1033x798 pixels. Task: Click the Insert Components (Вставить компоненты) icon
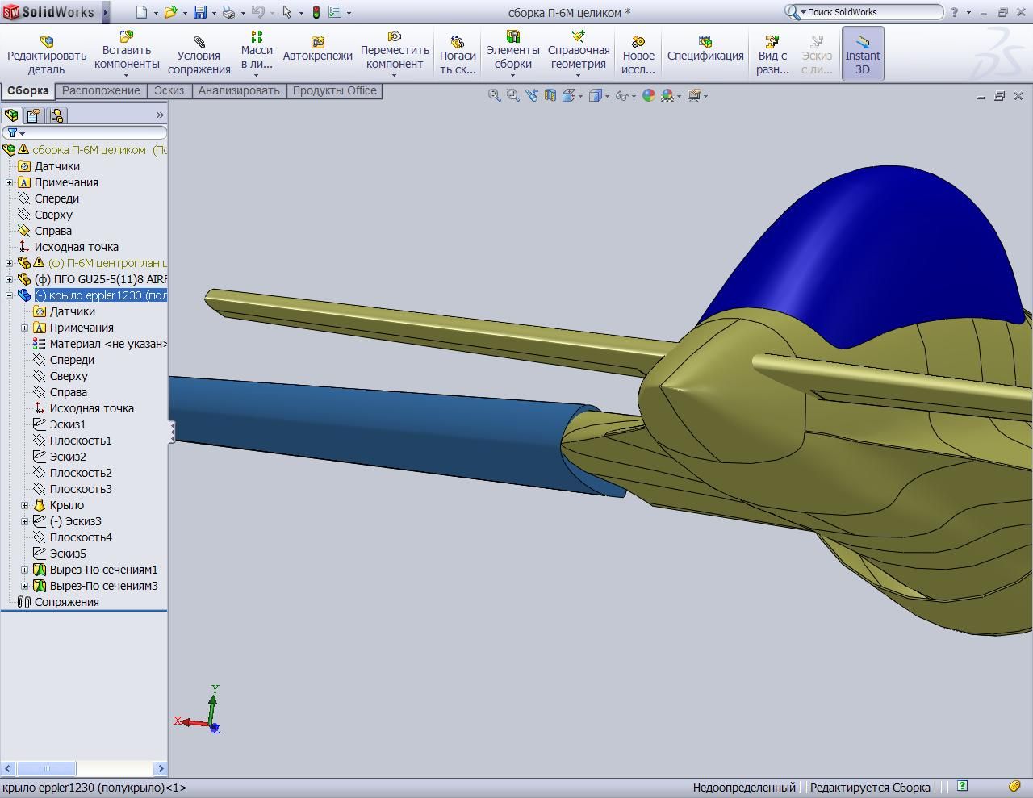click(x=126, y=36)
